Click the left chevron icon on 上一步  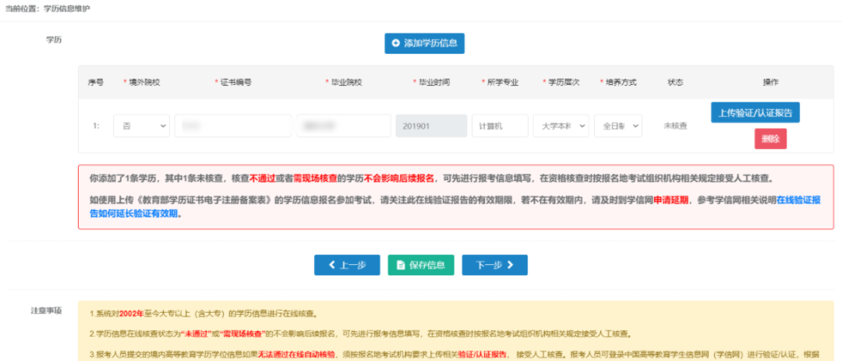pos(332,265)
